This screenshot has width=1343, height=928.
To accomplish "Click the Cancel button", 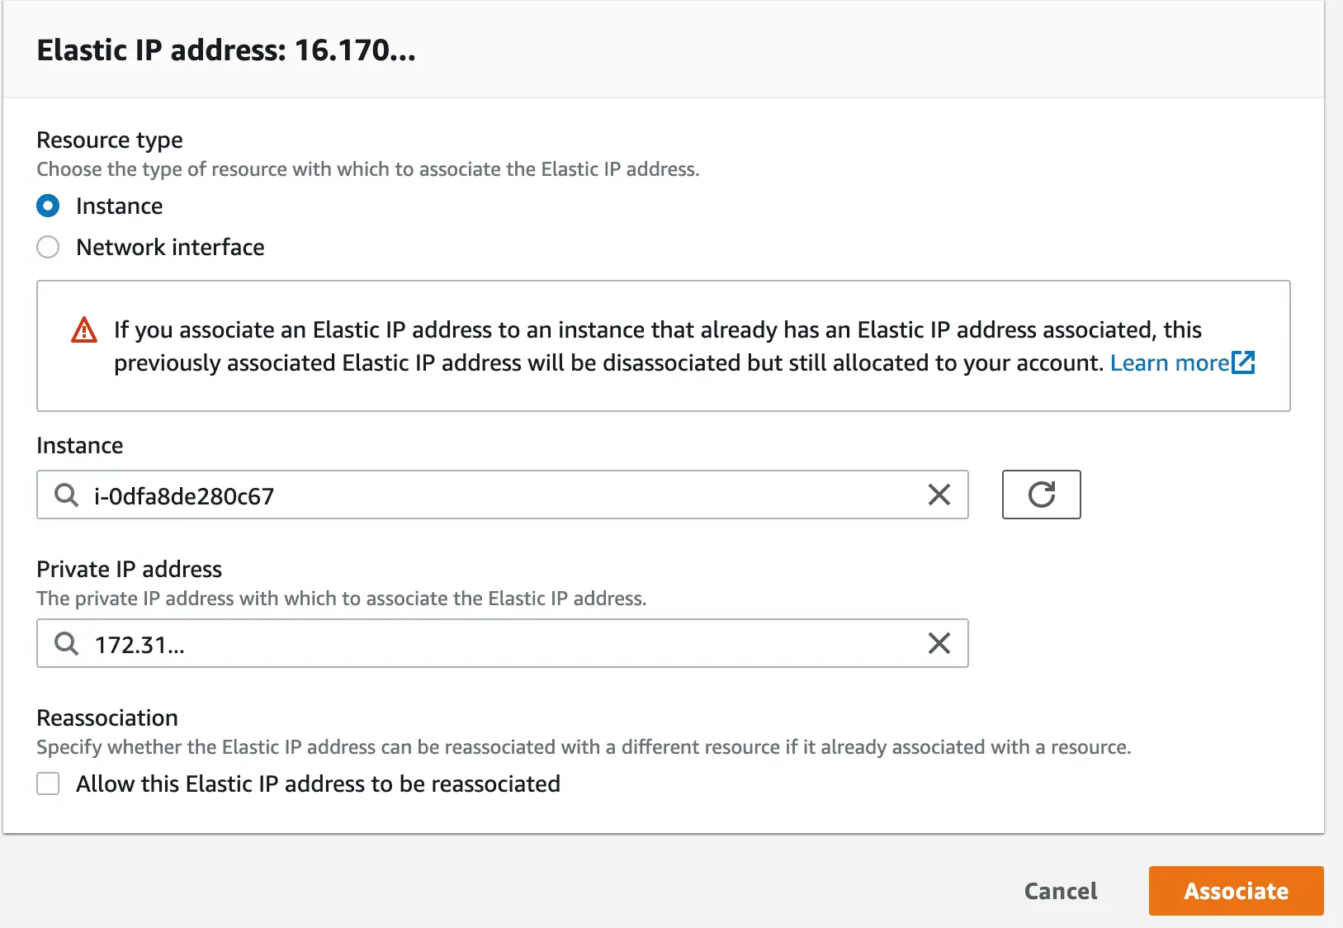I will [1061, 891].
